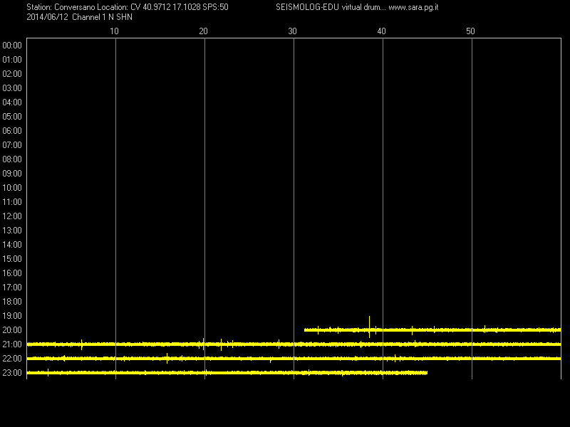Click the 10:00 hour label
This screenshot has height=427, width=570.
coord(12,188)
